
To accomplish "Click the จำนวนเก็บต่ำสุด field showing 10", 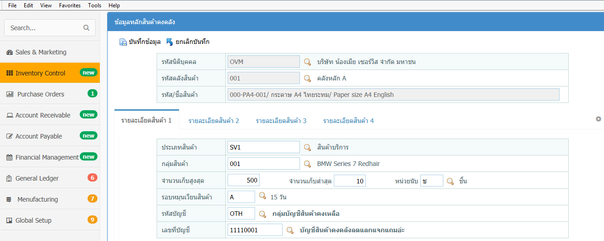I will (x=350, y=181).
